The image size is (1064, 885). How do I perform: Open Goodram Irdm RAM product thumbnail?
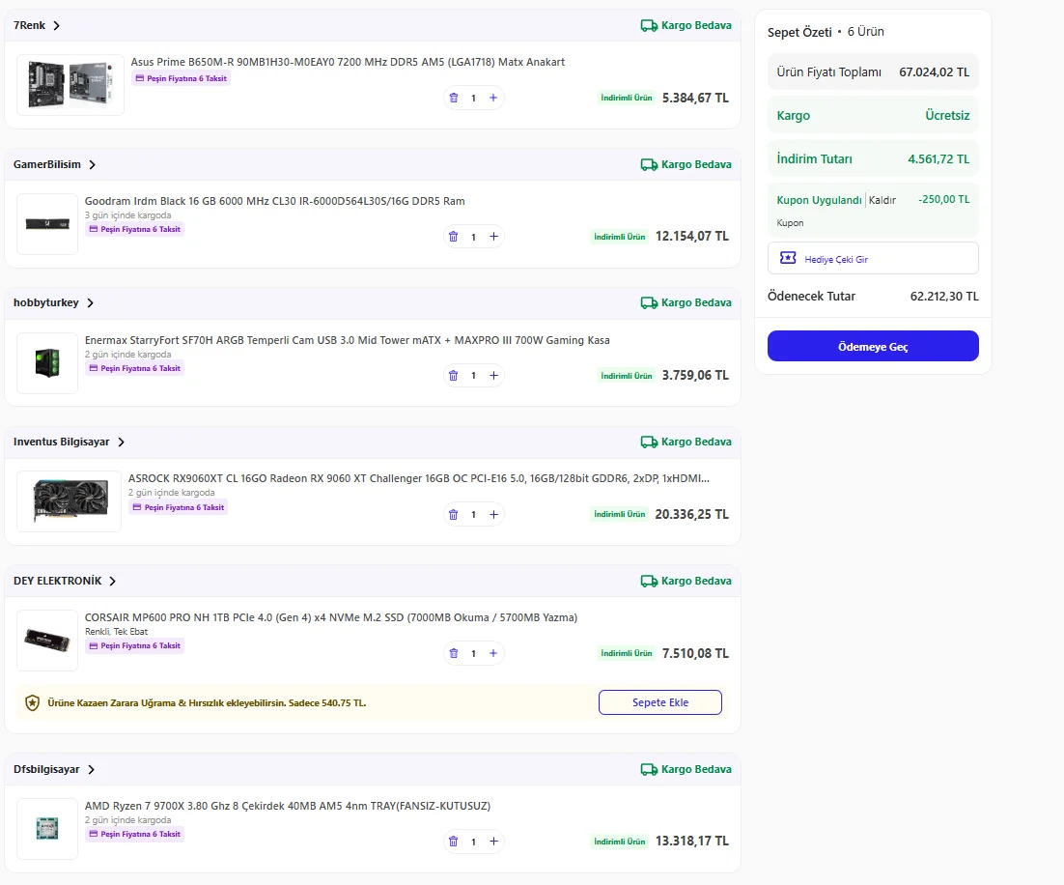(47, 224)
